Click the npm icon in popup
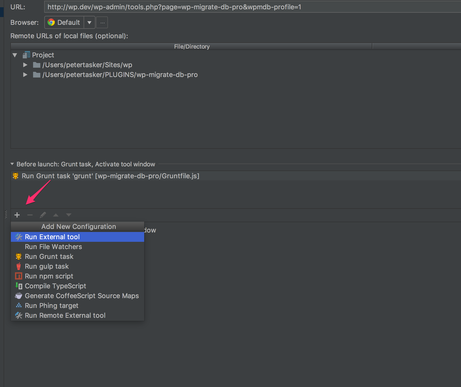Screen dimensions: 461x387 click(19, 276)
